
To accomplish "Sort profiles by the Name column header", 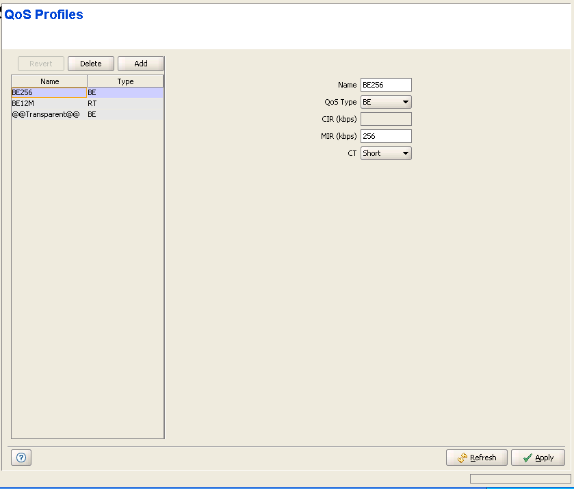I will click(49, 81).
